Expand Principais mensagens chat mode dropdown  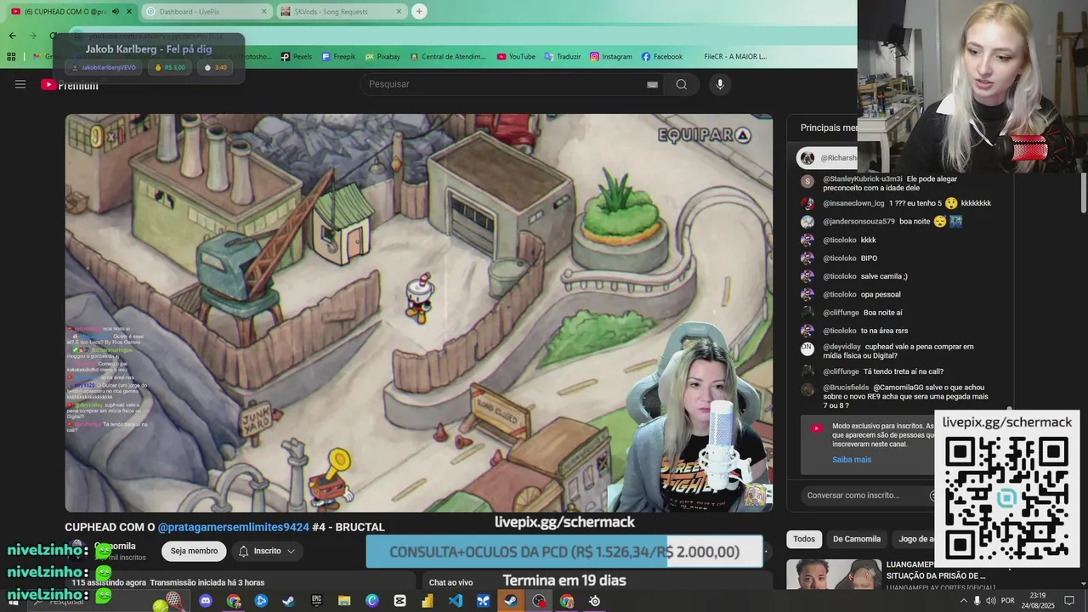[829, 127]
